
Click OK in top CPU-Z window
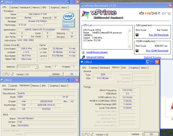[x=72, y=74]
